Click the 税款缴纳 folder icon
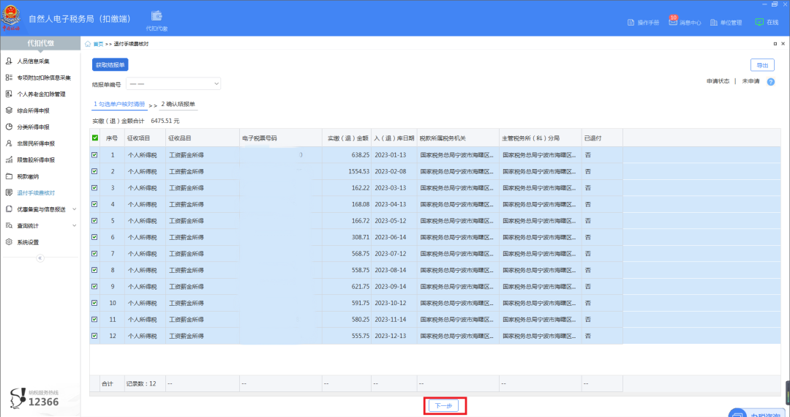The width and height of the screenshot is (790, 417). click(x=9, y=176)
